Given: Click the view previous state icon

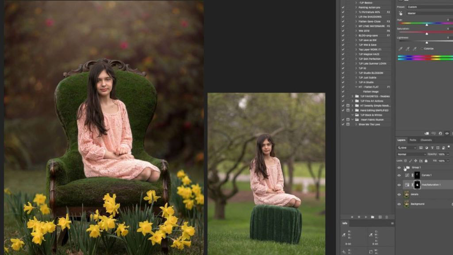Looking at the screenshot, I should pos(434,133).
